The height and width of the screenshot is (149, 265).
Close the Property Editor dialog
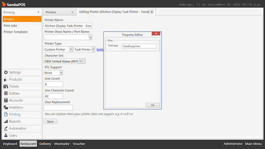tap(156, 33)
